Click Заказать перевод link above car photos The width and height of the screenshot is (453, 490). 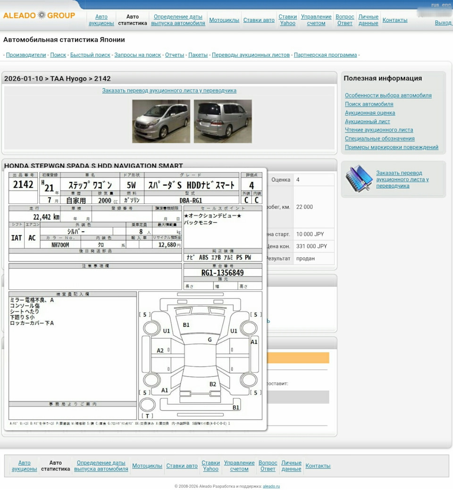(169, 90)
